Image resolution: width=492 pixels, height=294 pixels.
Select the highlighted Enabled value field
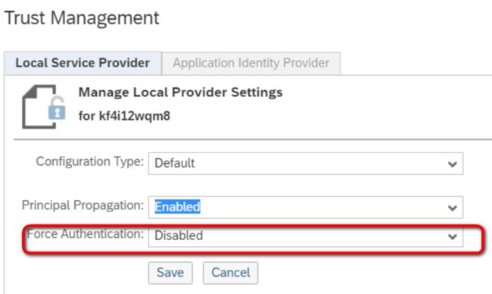(306, 208)
